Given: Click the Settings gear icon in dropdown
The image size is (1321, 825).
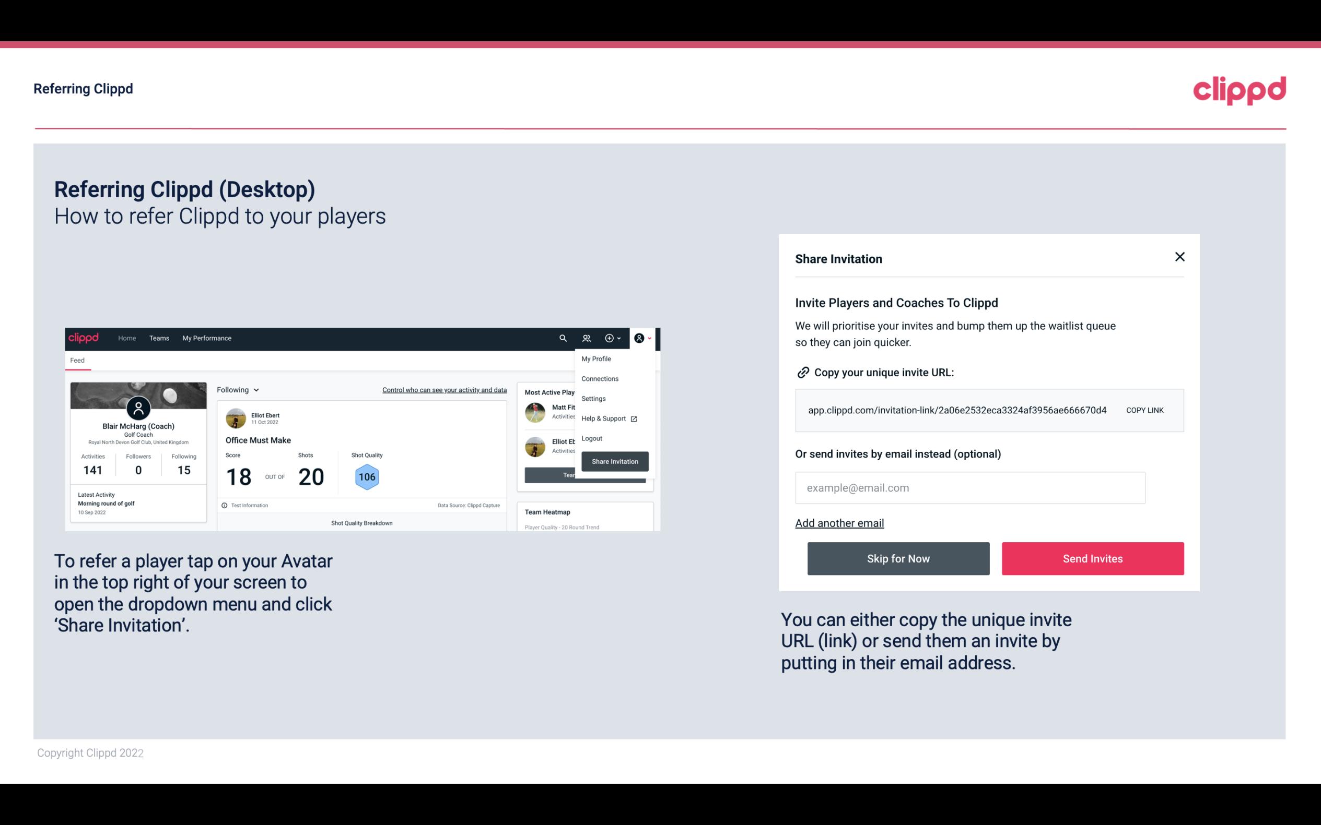Looking at the screenshot, I should point(591,398).
